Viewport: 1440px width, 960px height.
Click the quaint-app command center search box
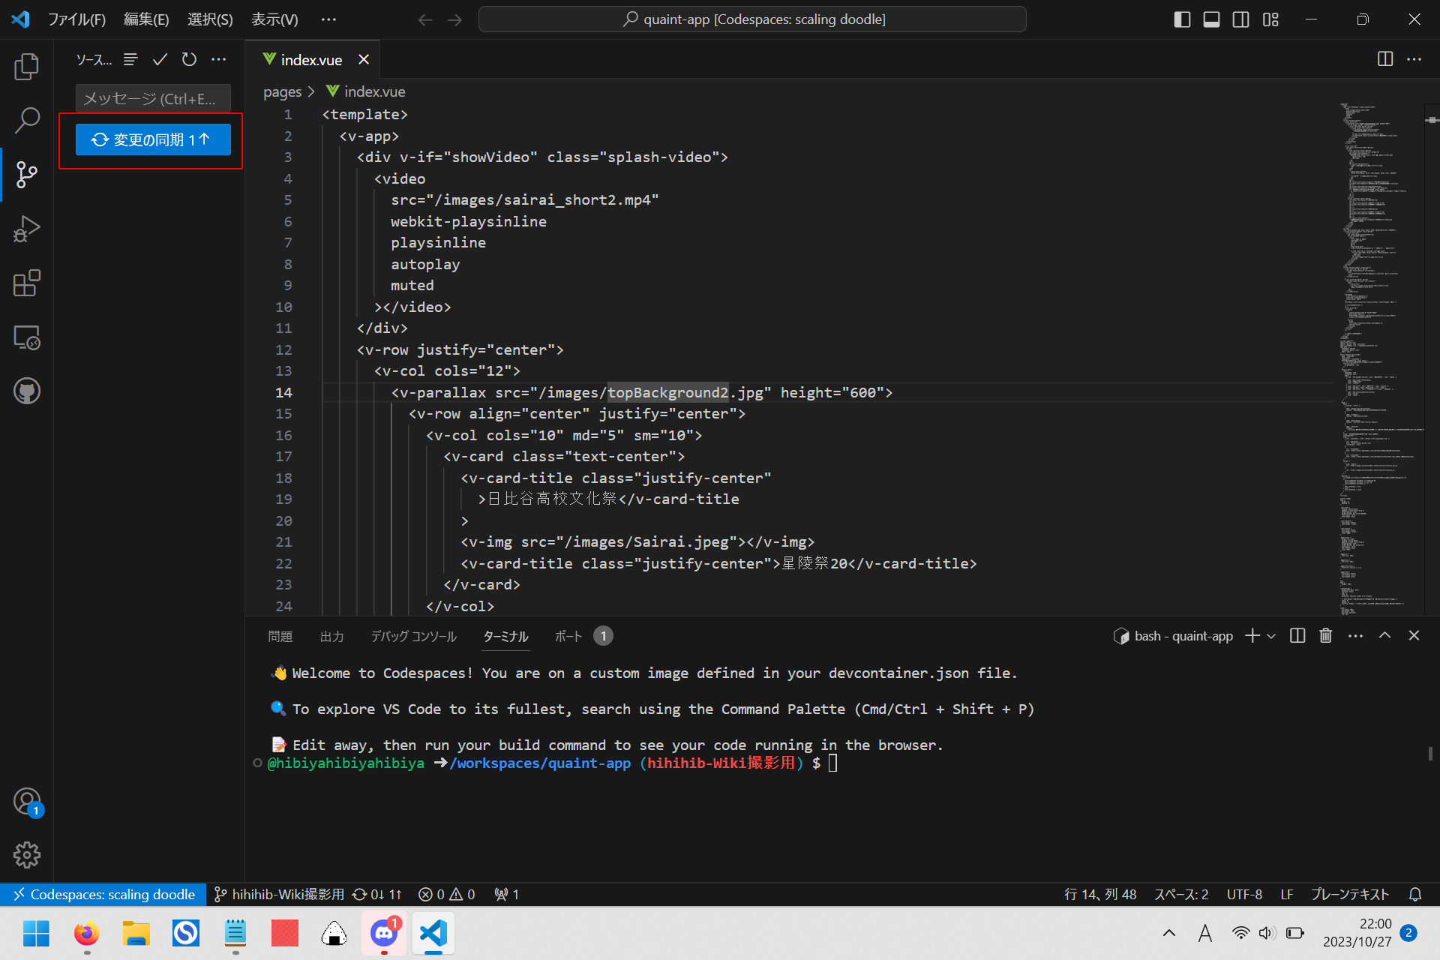(752, 19)
